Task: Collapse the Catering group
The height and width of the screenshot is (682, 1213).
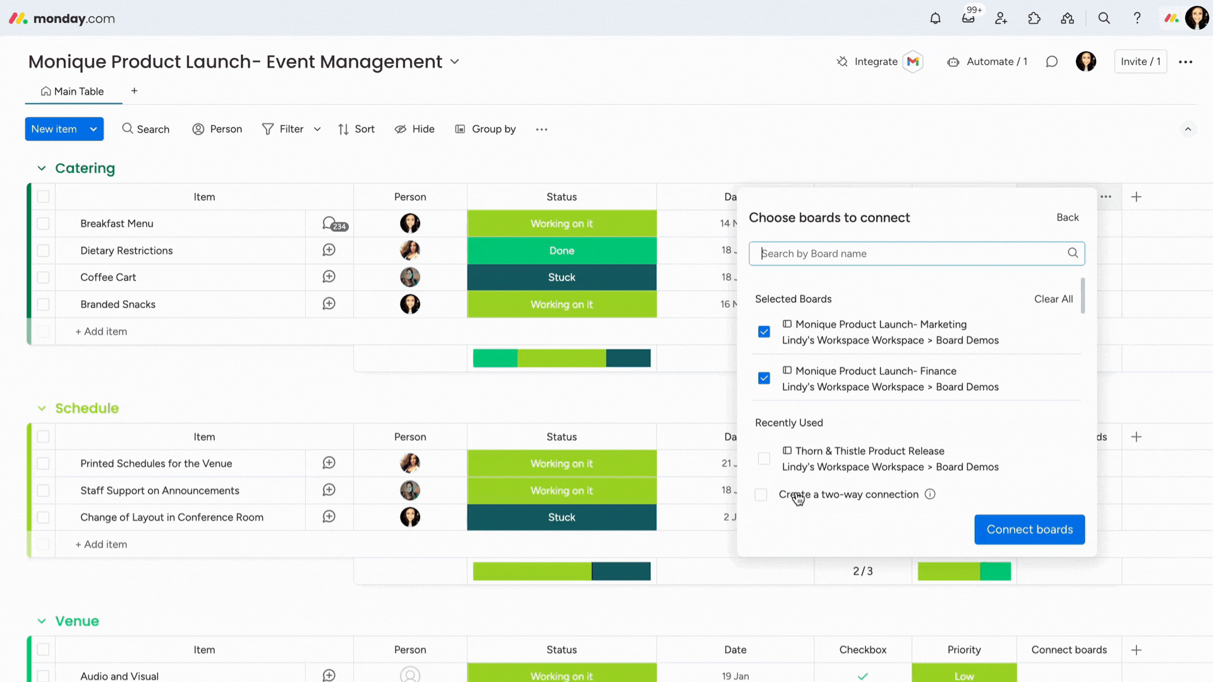Action: coord(42,168)
